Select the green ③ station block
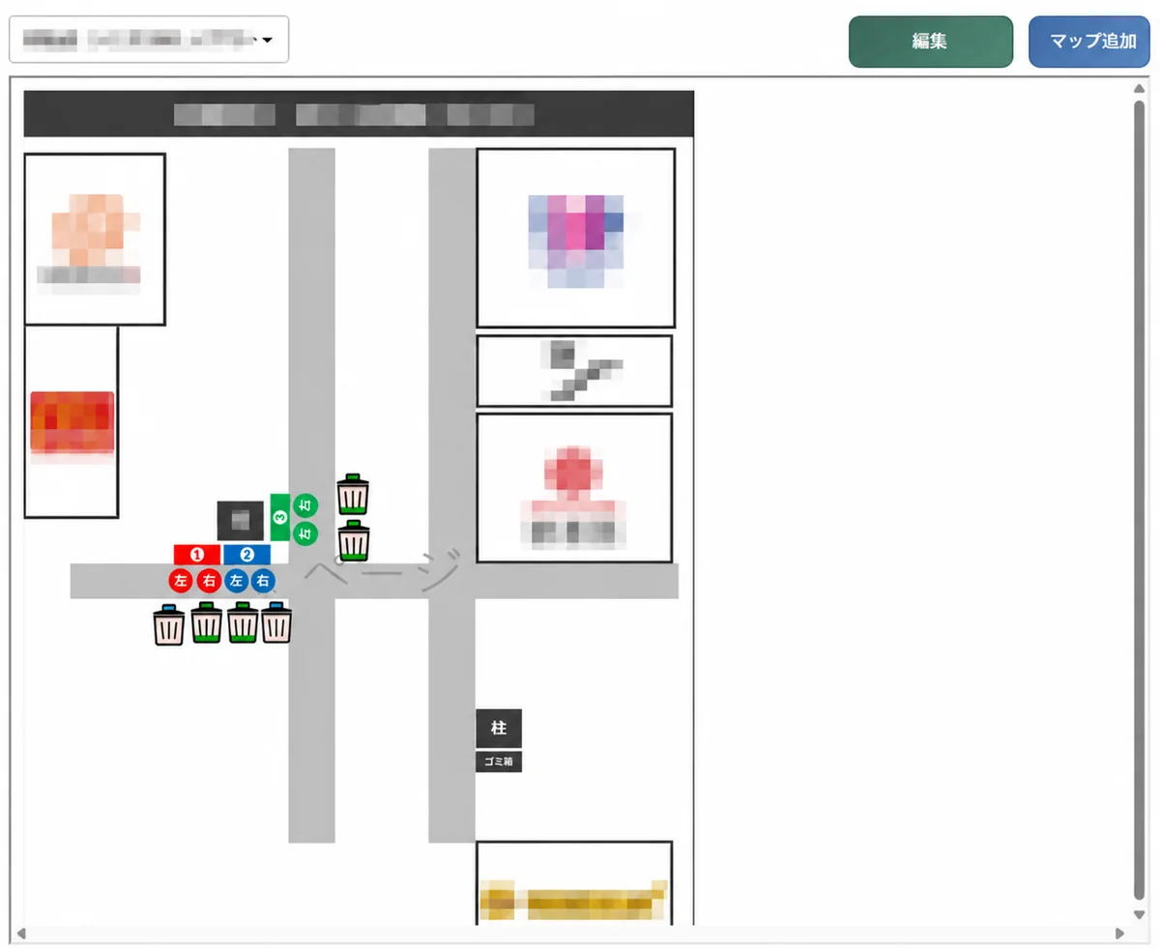 pyautogui.click(x=280, y=518)
